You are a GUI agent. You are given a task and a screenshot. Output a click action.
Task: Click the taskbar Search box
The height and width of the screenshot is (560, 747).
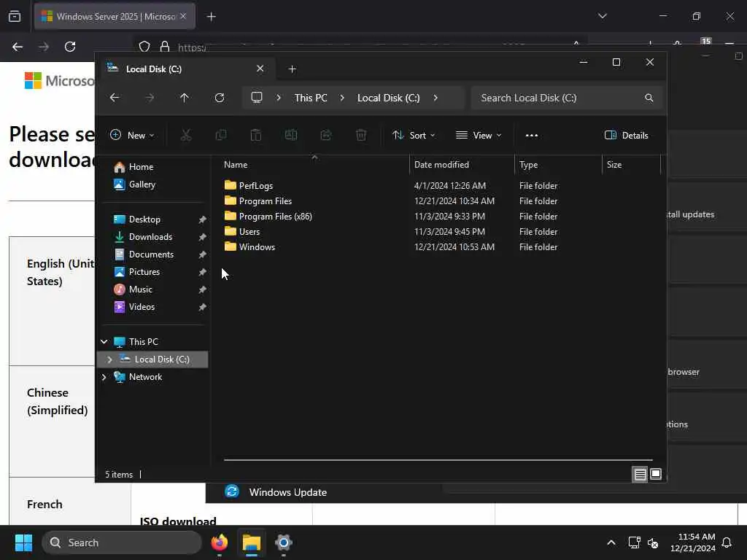[x=122, y=542]
